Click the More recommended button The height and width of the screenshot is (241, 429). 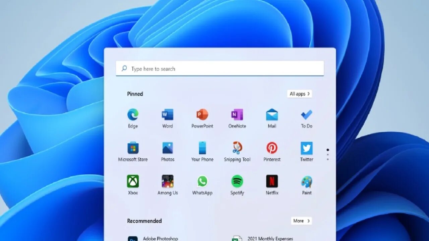301,221
